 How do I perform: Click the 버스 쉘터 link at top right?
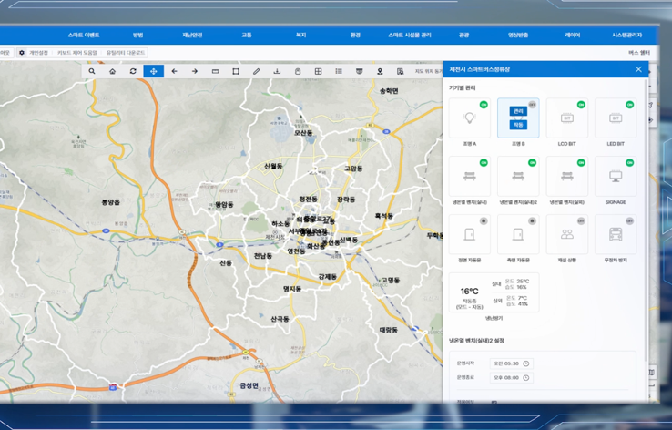[x=639, y=53]
